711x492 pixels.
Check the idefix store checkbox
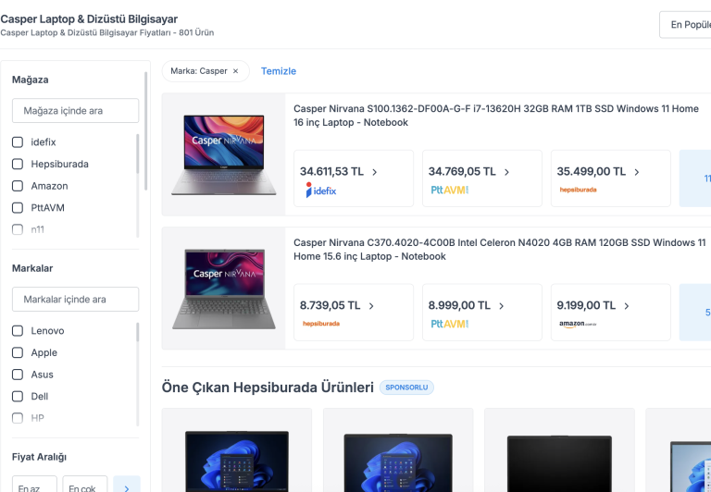(18, 141)
